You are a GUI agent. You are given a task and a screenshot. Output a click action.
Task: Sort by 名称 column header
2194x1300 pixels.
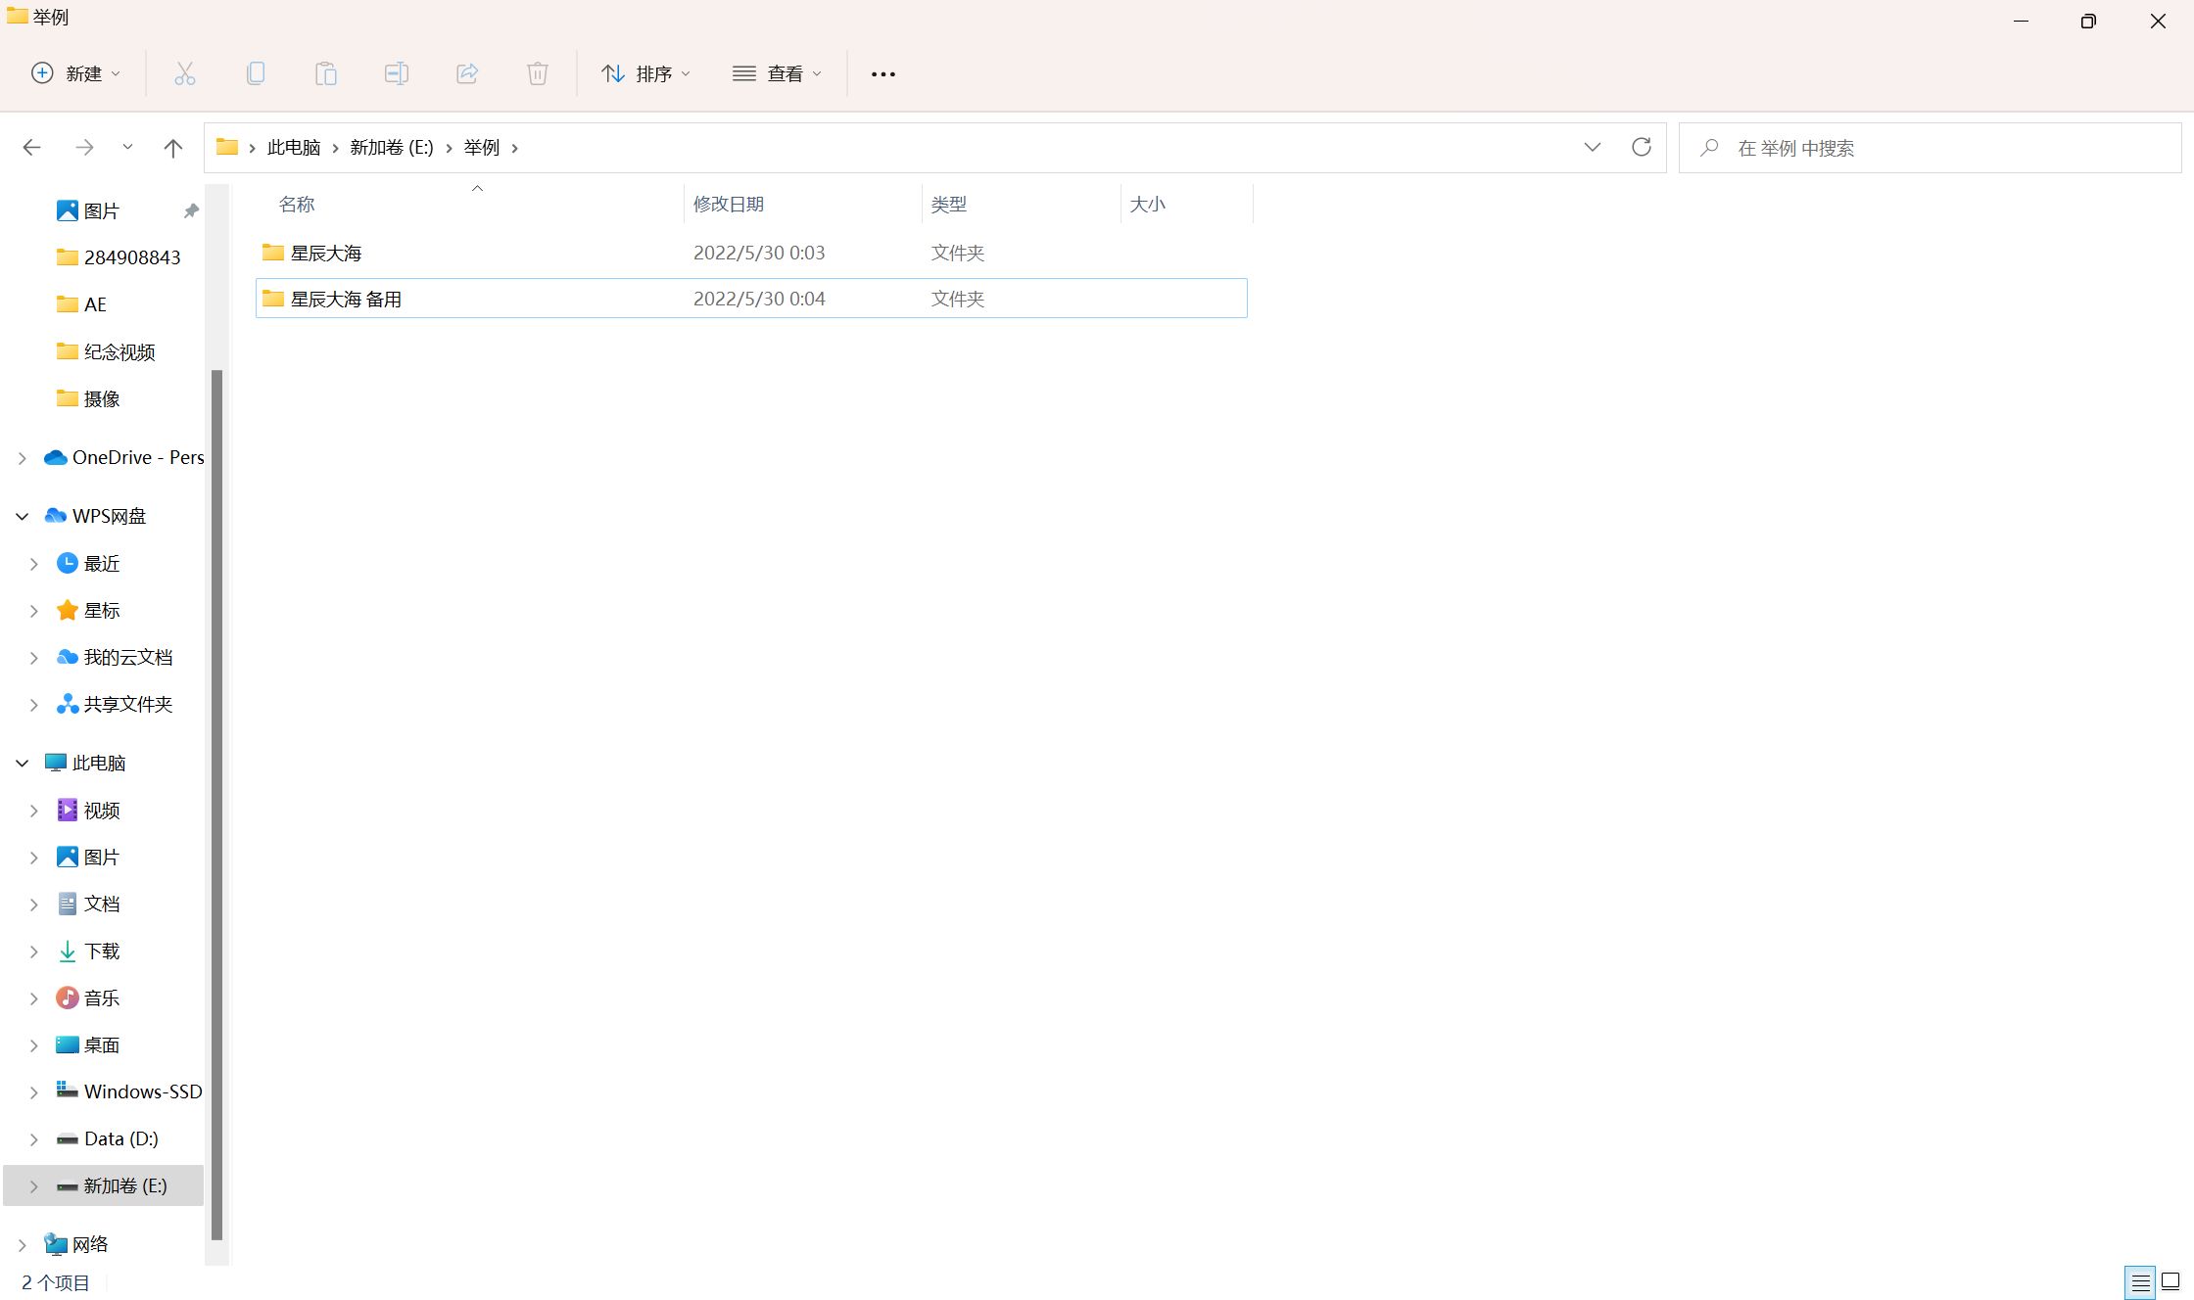click(296, 205)
